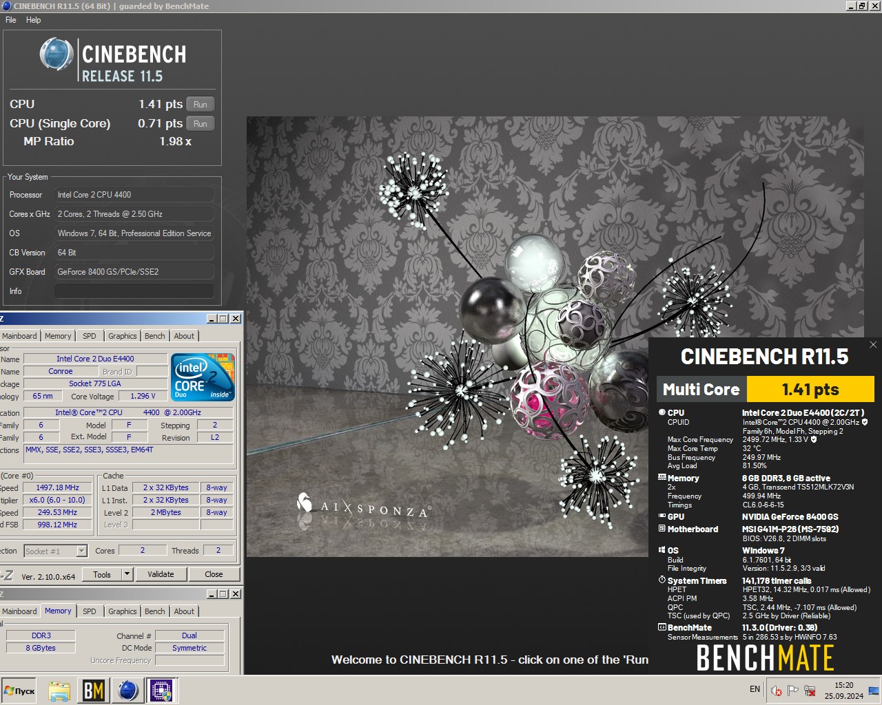Select SPD tab in lower CPU-Z window
This screenshot has height=705, width=882.
click(90, 611)
